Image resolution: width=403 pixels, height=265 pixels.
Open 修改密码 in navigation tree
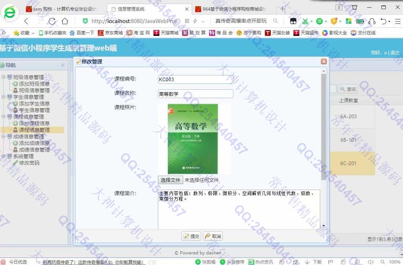[x=29, y=163]
